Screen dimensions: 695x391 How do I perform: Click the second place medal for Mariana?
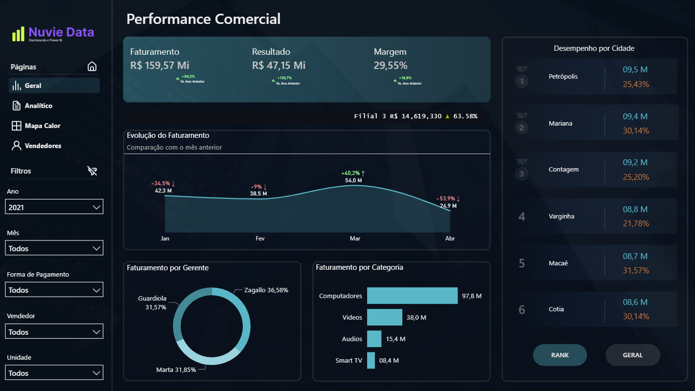(x=522, y=124)
